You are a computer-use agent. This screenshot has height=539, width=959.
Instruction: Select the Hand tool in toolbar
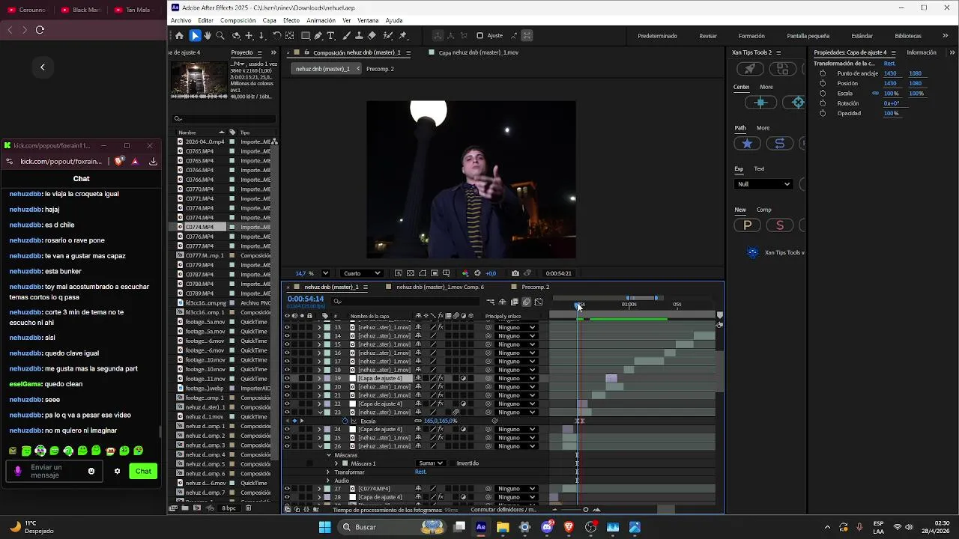point(208,36)
